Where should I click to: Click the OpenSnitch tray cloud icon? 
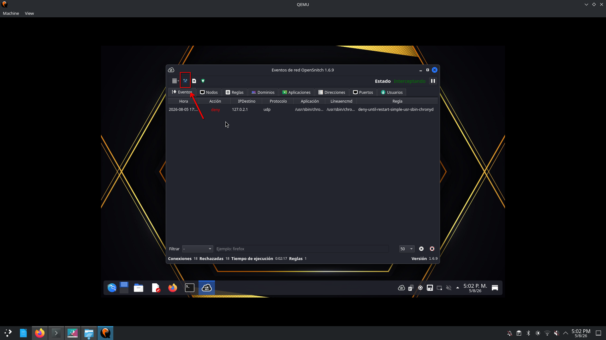click(x=401, y=288)
